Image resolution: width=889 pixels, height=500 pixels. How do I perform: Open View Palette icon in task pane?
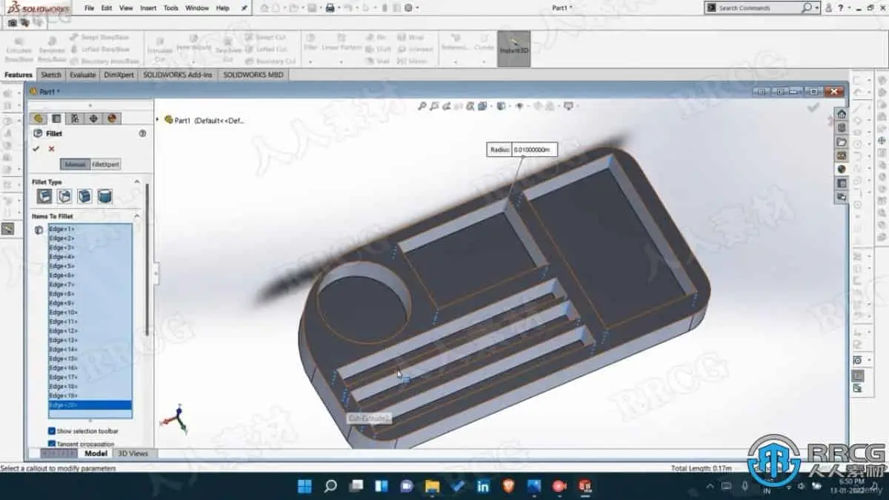(x=842, y=156)
